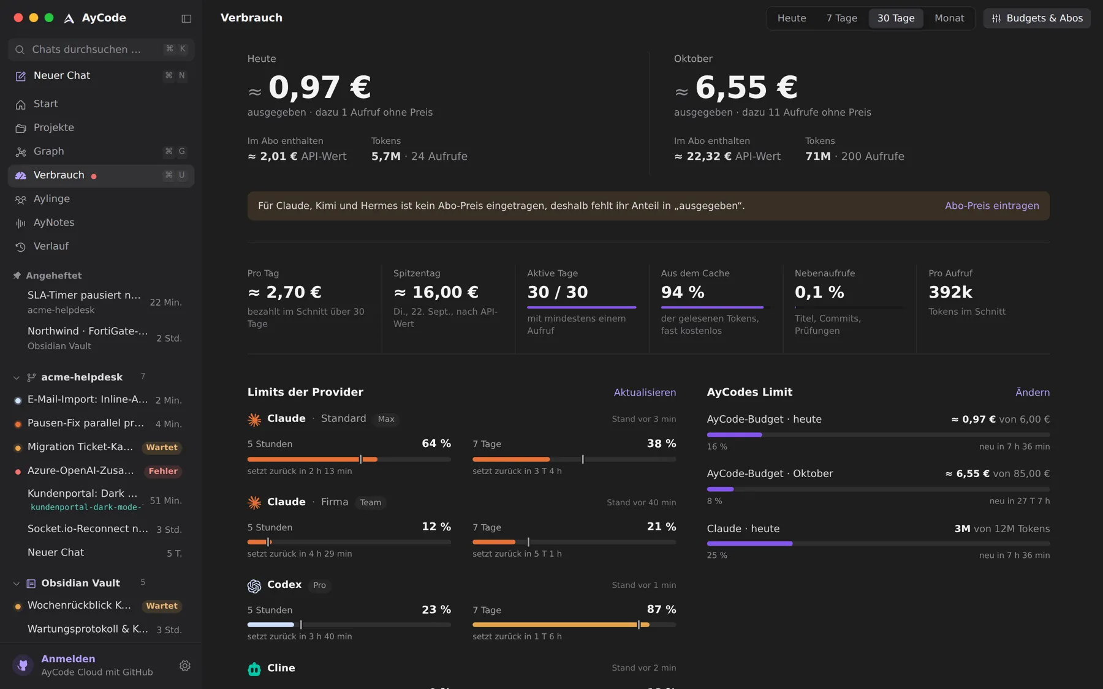
Task: Click the Neuer Chat compose icon
Action: [20, 76]
